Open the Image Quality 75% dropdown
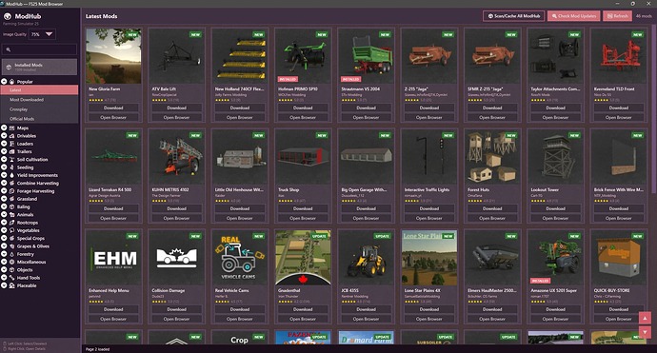This screenshot has width=657, height=353. pyautogui.click(x=42, y=34)
